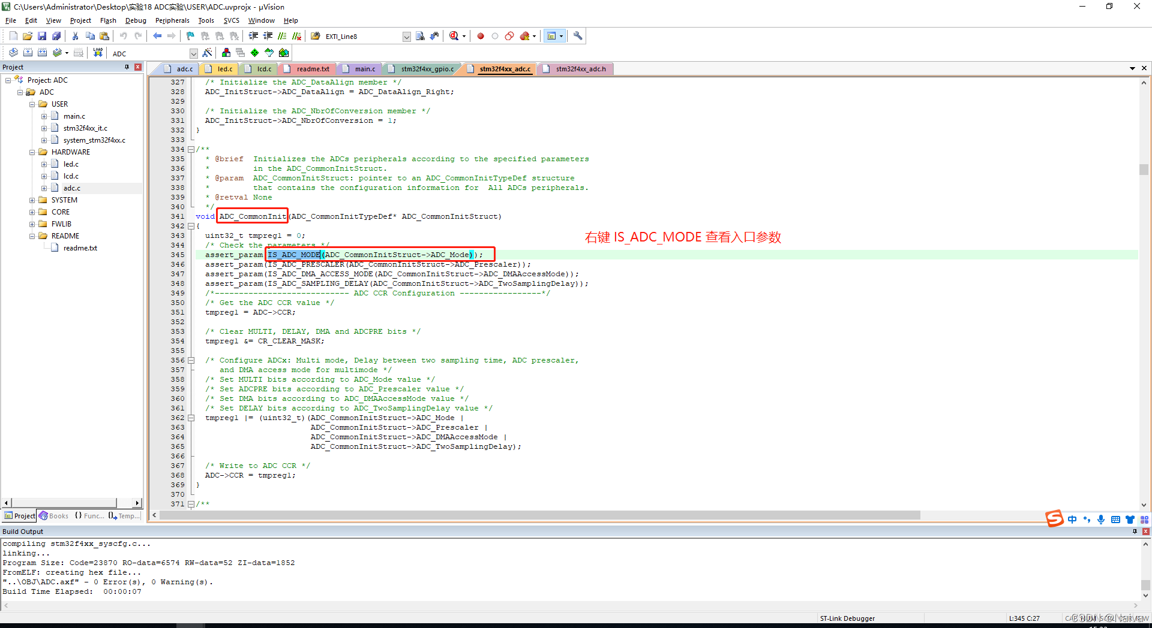Screen dimensions: 1152x628
Task: Start a debug session
Action: (x=455, y=36)
